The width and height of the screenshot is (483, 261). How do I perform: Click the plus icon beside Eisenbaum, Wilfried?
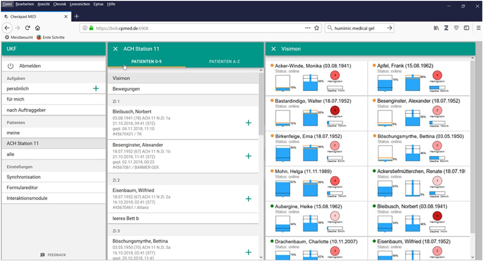tap(248, 199)
